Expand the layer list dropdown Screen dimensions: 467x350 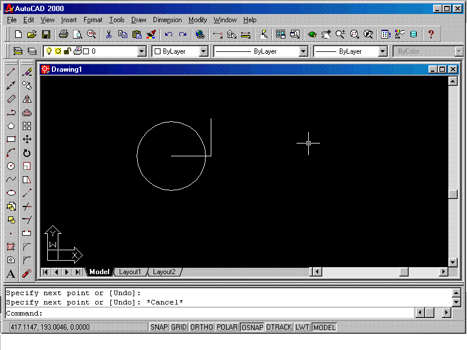click(x=142, y=51)
